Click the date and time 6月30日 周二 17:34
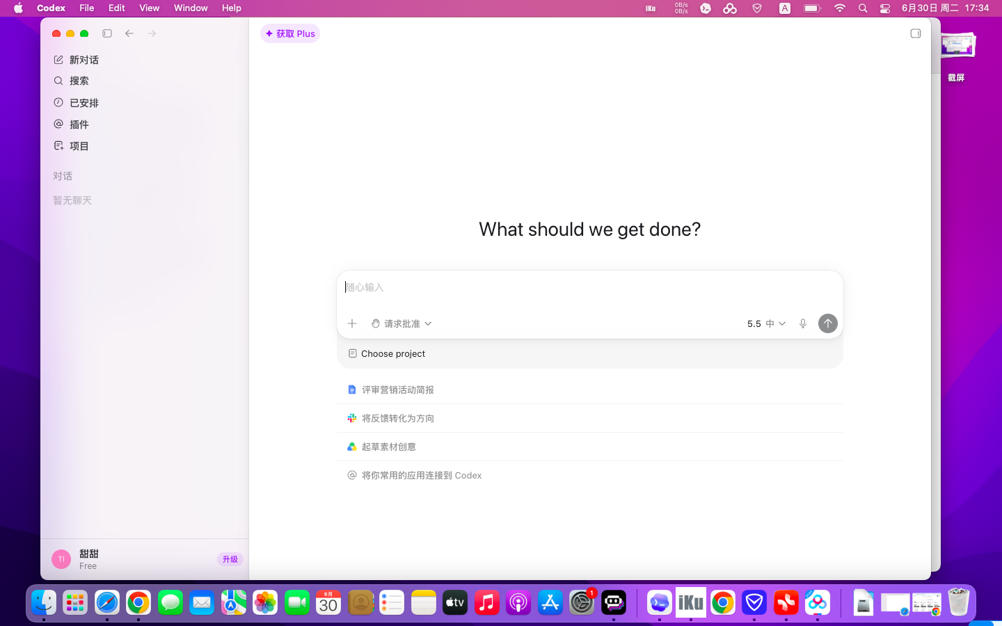The width and height of the screenshot is (1002, 626). pyautogui.click(x=945, y=8)
